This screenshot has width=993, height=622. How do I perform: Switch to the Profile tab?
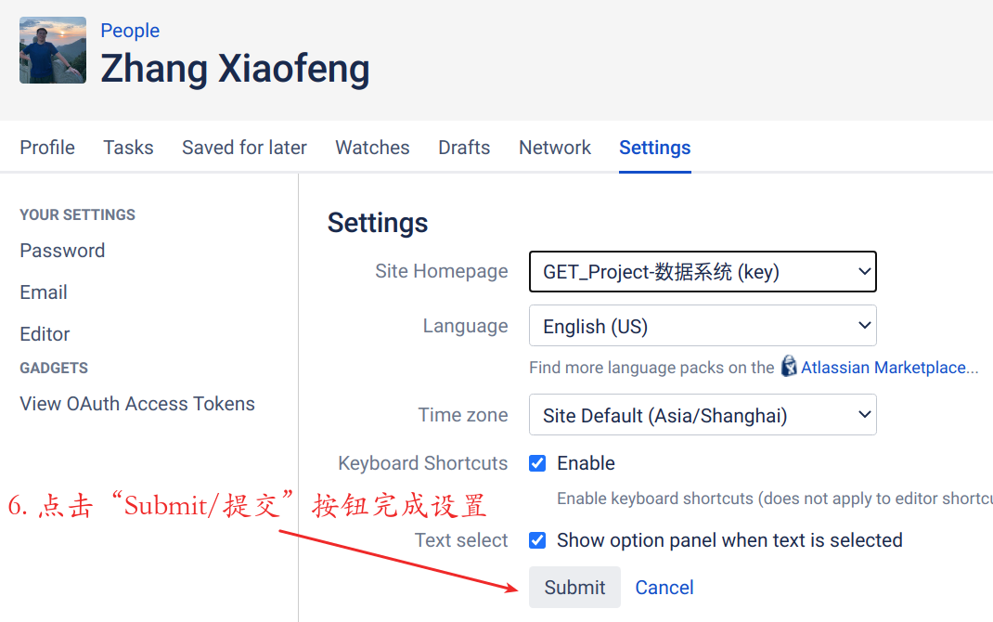click(47, 148)
